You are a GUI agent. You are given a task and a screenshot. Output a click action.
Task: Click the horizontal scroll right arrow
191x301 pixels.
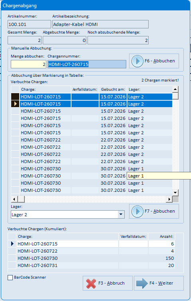169,199
